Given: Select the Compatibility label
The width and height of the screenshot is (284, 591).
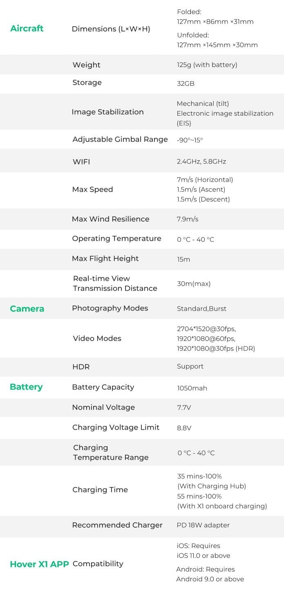Looking at the screenshot, I should click(98, 564).
